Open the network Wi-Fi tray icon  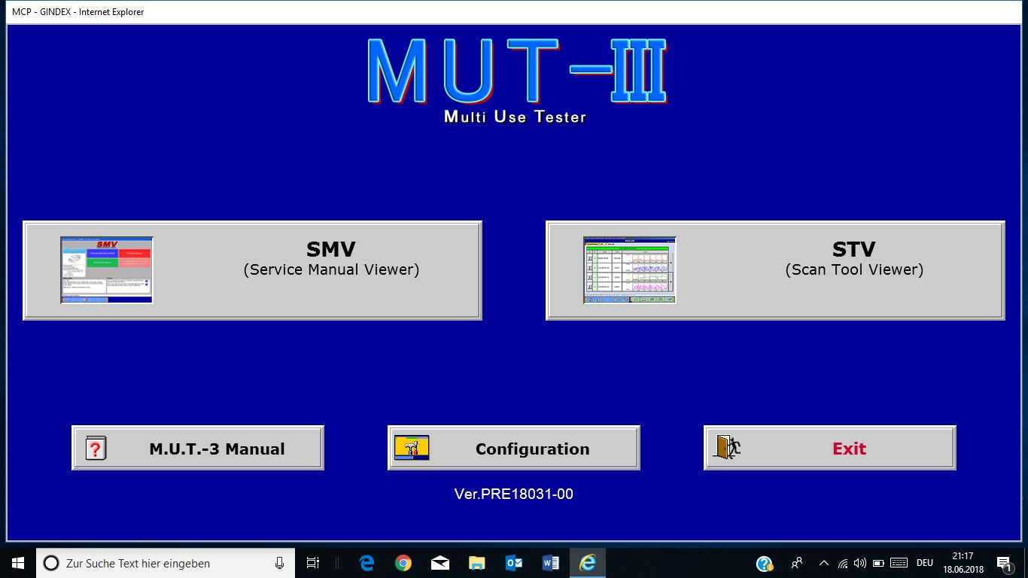click(843, 563)
